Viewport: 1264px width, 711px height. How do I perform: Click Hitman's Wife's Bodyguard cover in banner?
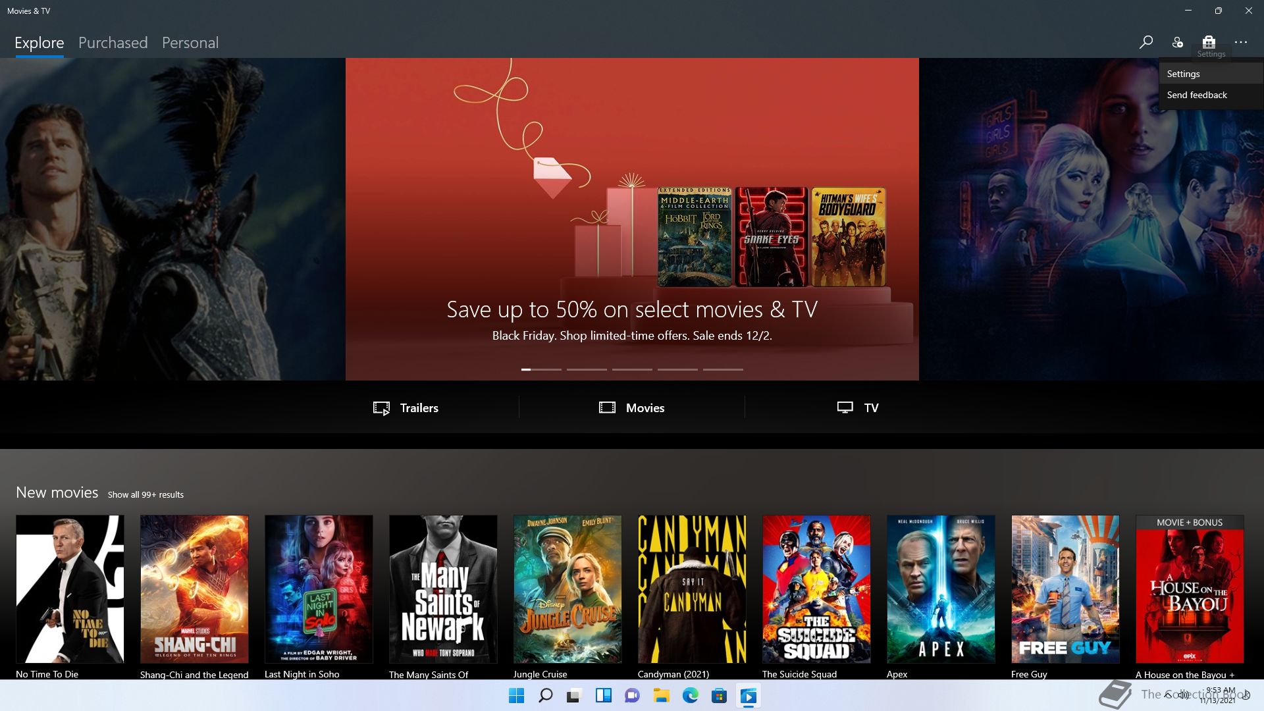click(849, 237)
